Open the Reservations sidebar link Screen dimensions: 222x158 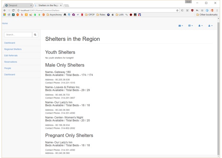11,62
